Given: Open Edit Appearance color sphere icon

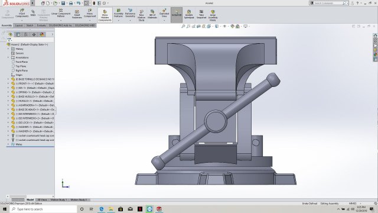Looking at the screenshot, I should click(x=232, y=26).
